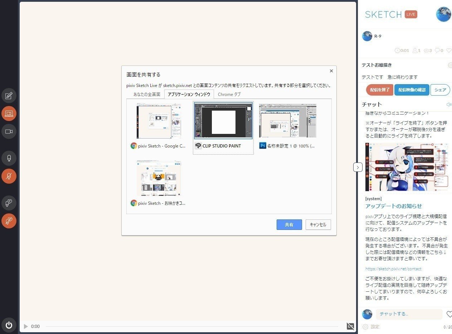Select pixiv Sketch - Google Chrome window thumbnail
The height and width of the screenshot is (334, 452).
point(159,121)
